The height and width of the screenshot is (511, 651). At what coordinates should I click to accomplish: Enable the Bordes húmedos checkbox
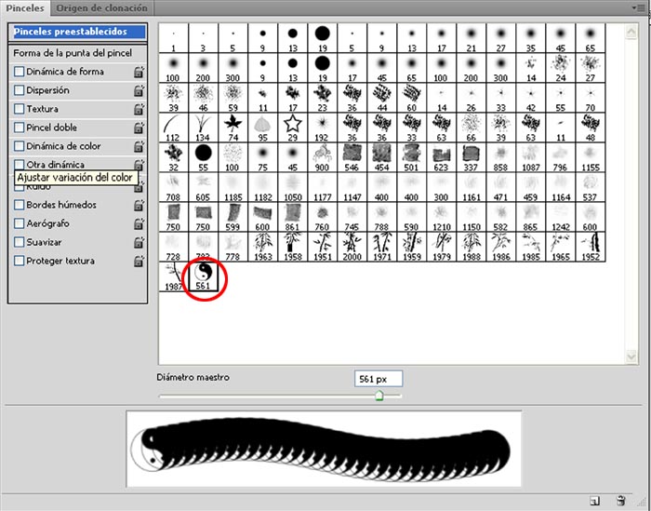(20, 205)
